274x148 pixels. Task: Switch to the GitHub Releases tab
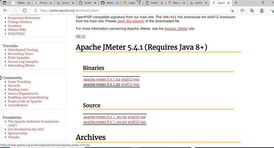pos(109,3)
